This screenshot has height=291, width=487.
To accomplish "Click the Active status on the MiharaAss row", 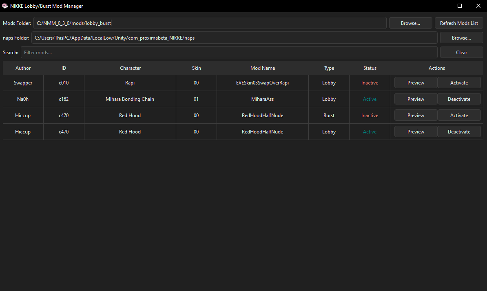I will click(x=370, y=99).
